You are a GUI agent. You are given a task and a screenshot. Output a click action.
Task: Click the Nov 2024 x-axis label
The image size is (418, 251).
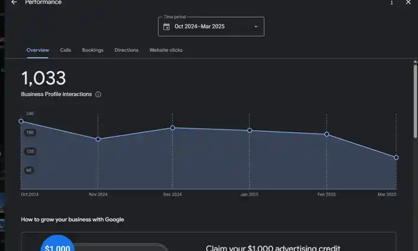click(x=98, y=194)
